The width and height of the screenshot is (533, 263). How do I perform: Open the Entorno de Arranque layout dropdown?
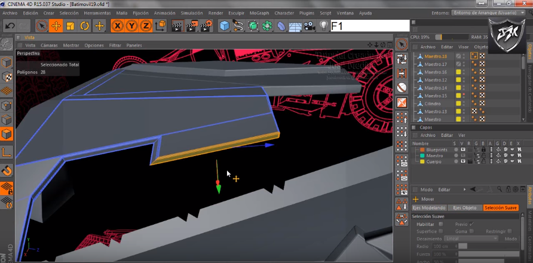[x=489, y=13]
